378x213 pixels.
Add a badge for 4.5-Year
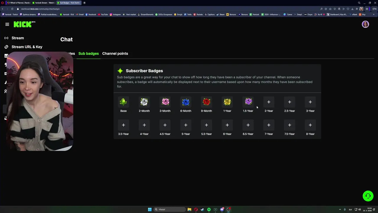point(165,125)
